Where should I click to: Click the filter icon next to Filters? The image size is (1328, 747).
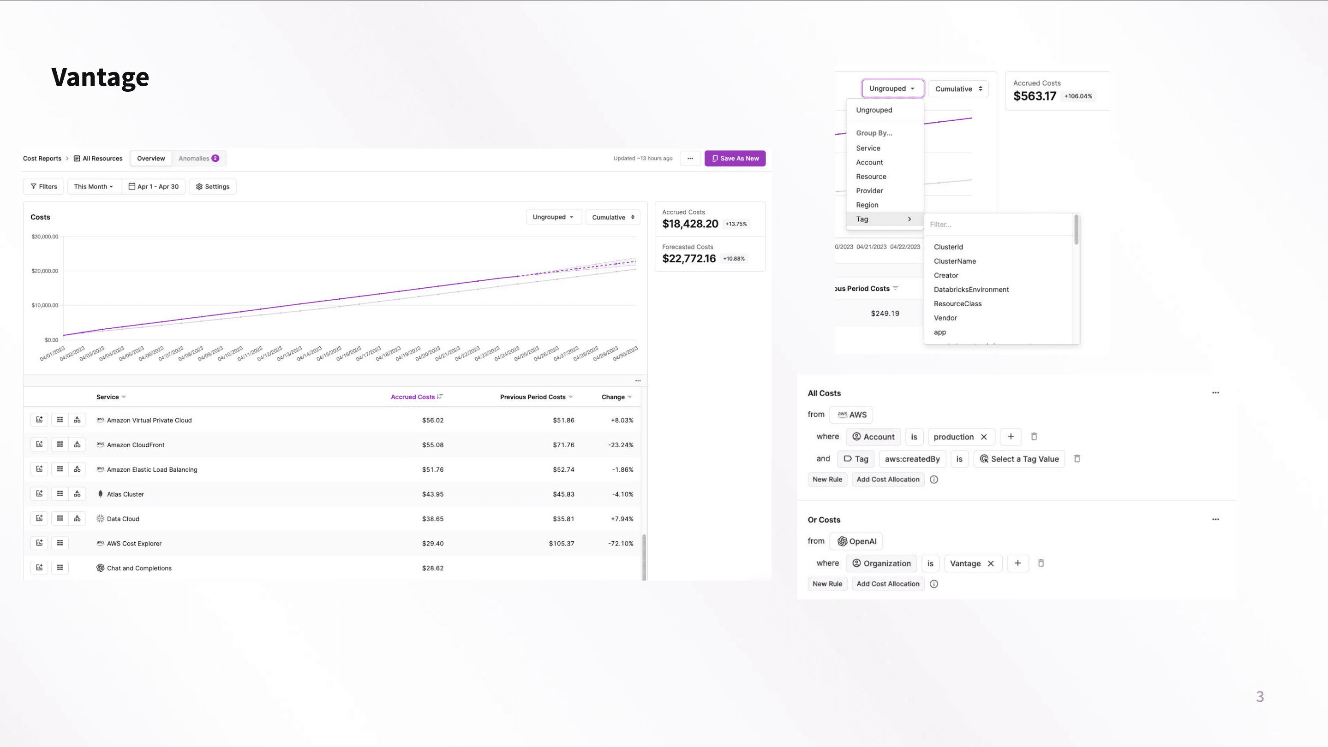(x=33, y=186)
